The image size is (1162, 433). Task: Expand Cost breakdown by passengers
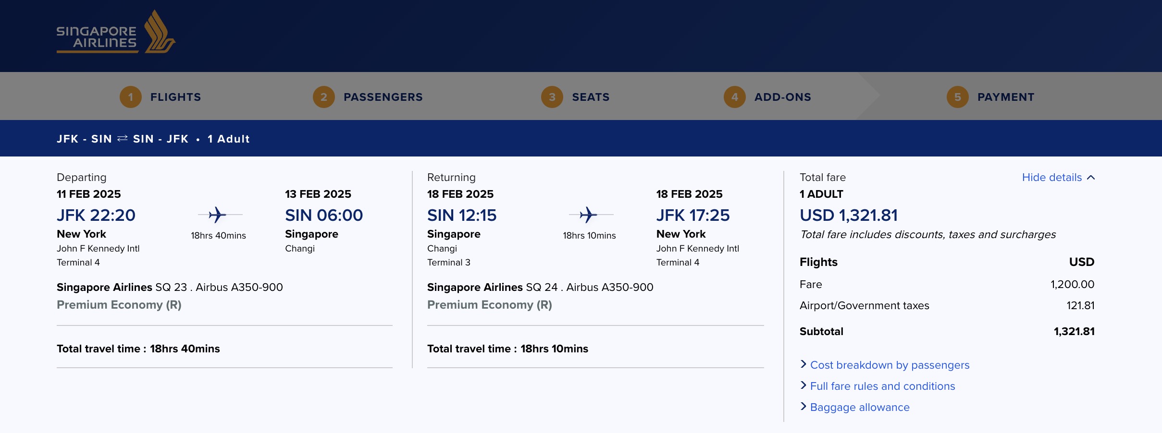point(890,365)
